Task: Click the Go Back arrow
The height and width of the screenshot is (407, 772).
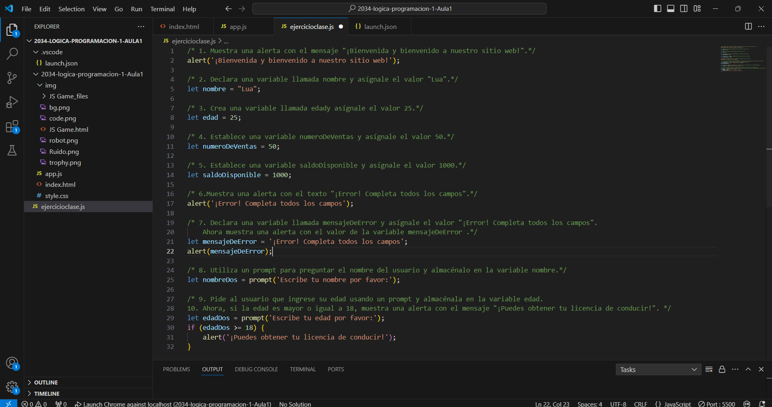Action: coord(229,9)
